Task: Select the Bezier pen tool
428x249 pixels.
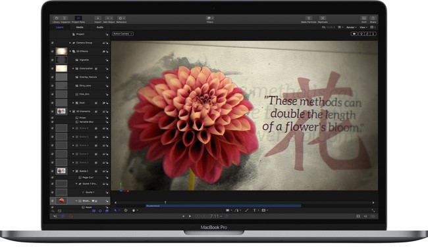Action: (x=236, y=210)
